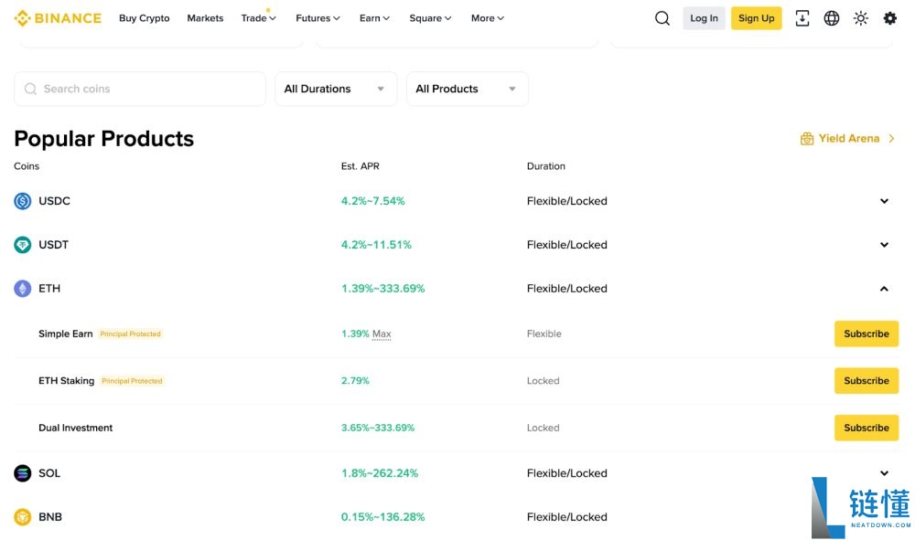The width and height of the screenshot is (915, 540).
Task: Click the ETH Staking row label
Action: coord(66,380)
